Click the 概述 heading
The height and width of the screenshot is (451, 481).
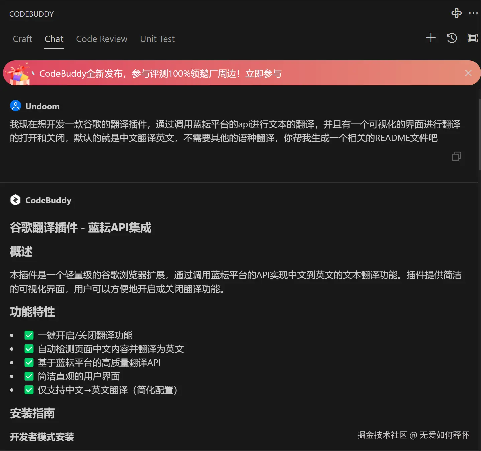pos(21,251)
